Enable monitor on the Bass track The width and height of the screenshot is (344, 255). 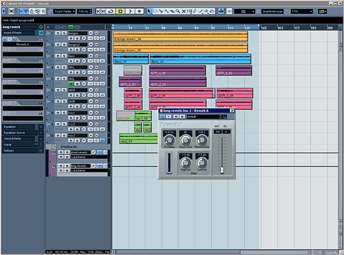tap(97, 56)
